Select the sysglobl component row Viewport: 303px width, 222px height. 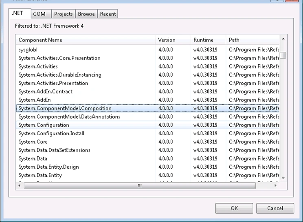click(148, 50)
